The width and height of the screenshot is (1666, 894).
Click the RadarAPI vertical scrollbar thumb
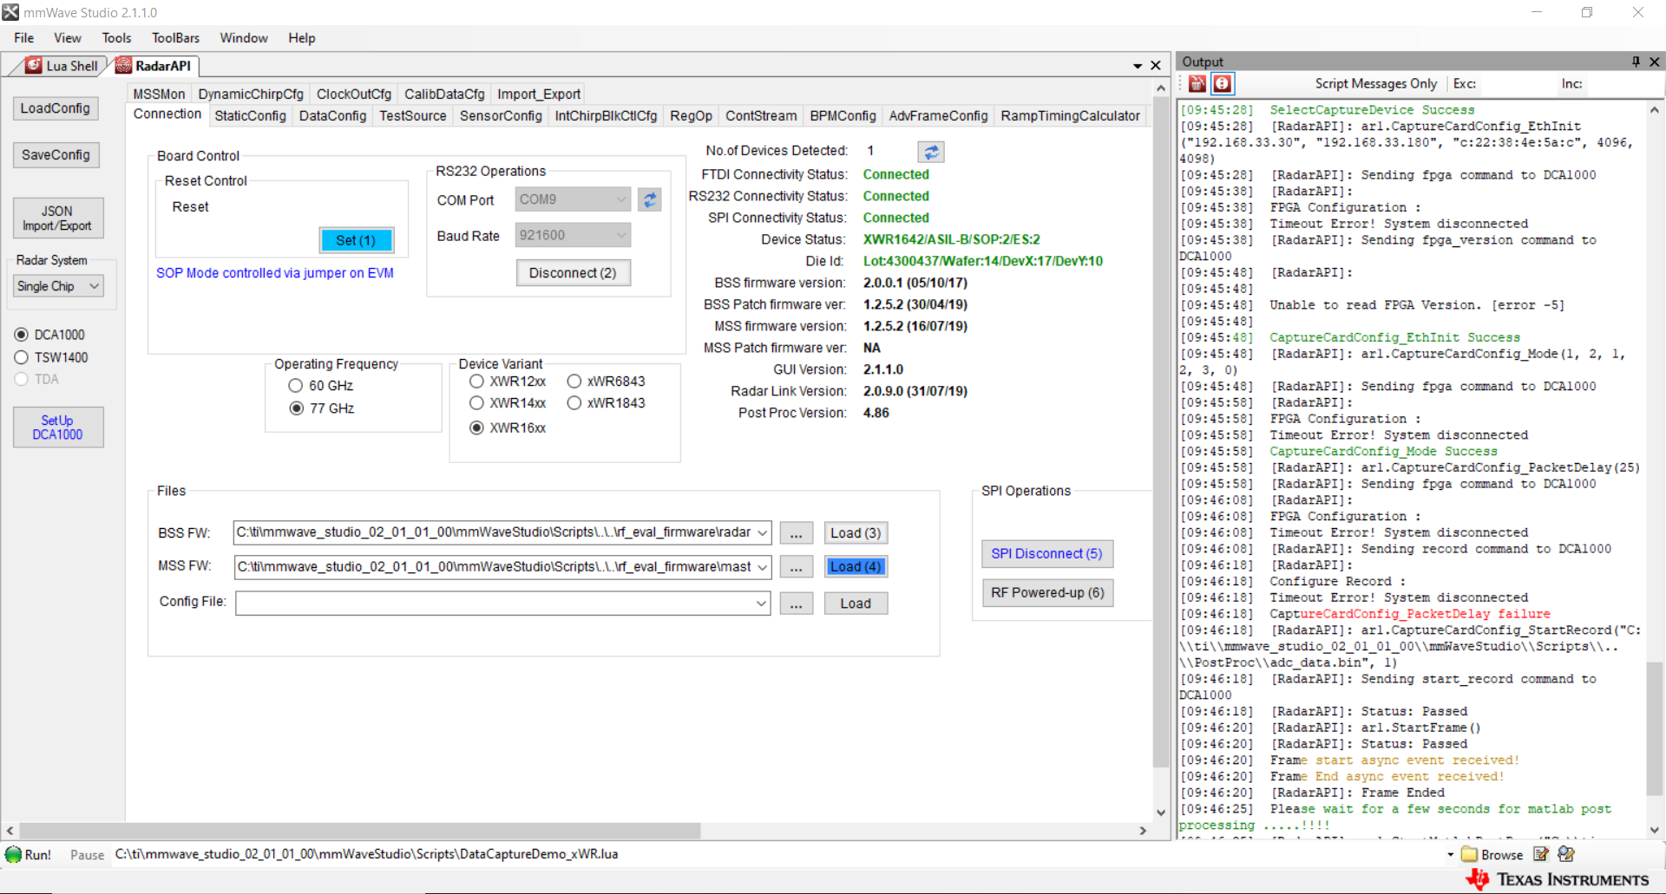point(1161,434)
